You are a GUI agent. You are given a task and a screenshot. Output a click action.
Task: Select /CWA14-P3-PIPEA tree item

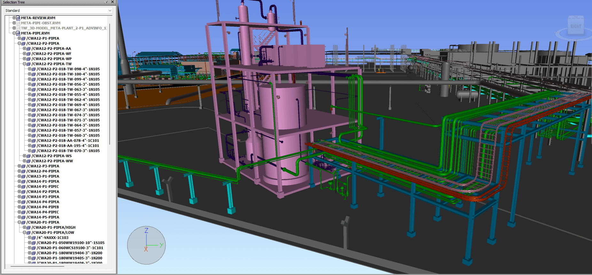[43, 197]
